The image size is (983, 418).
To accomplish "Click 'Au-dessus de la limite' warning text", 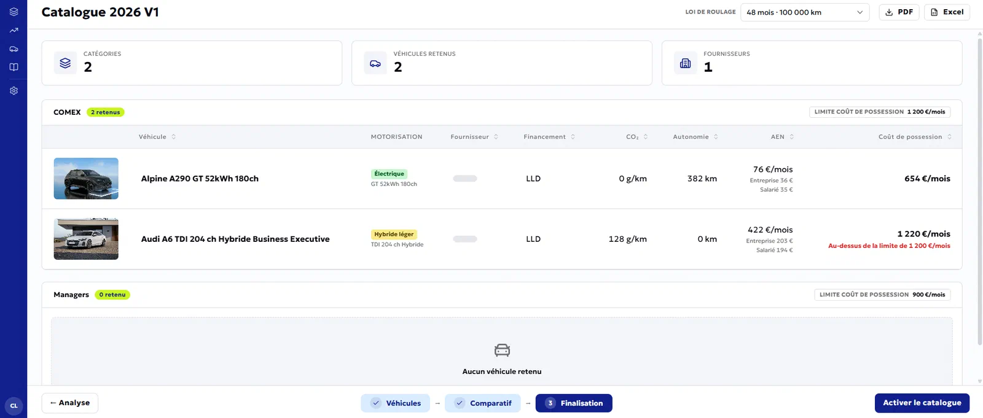I will click(x=889, y=246).
